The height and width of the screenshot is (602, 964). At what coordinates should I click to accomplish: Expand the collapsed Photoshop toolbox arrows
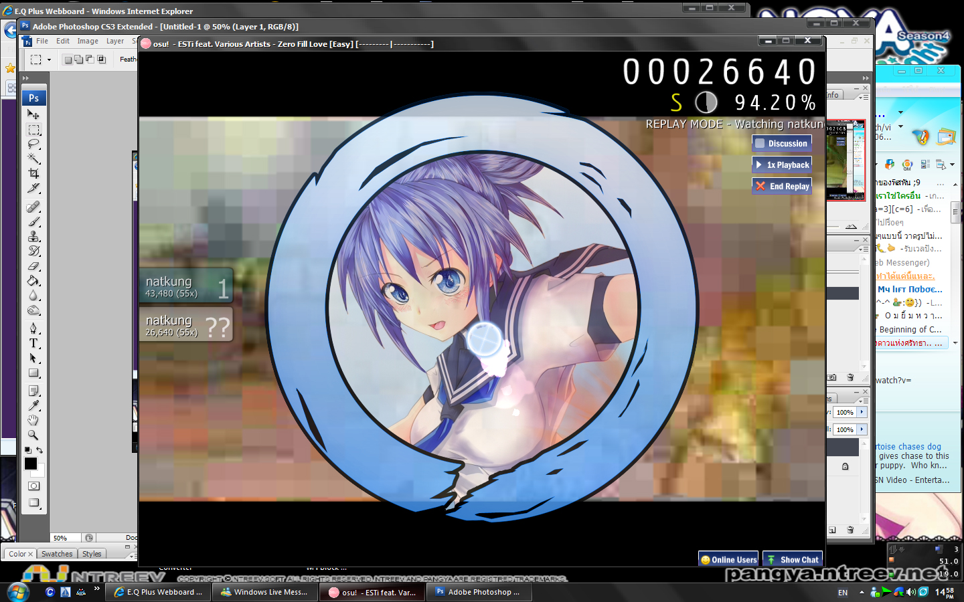coord(26,78)
